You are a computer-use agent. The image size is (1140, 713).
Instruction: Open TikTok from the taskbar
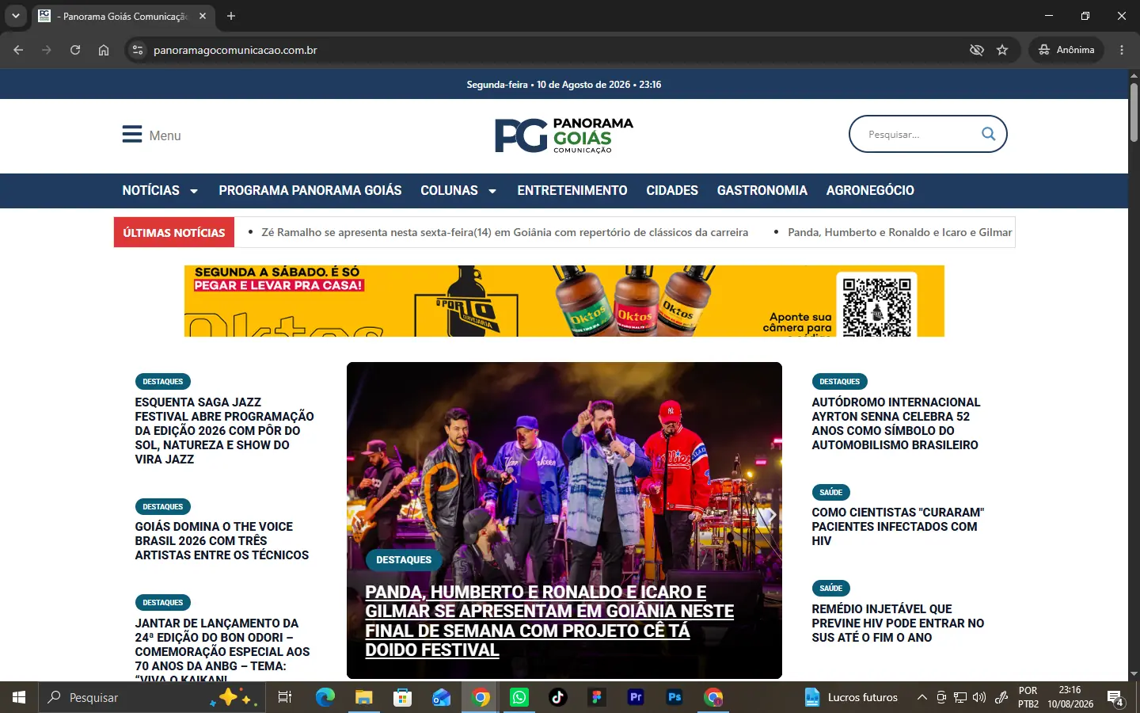click(x=558, y=697)
